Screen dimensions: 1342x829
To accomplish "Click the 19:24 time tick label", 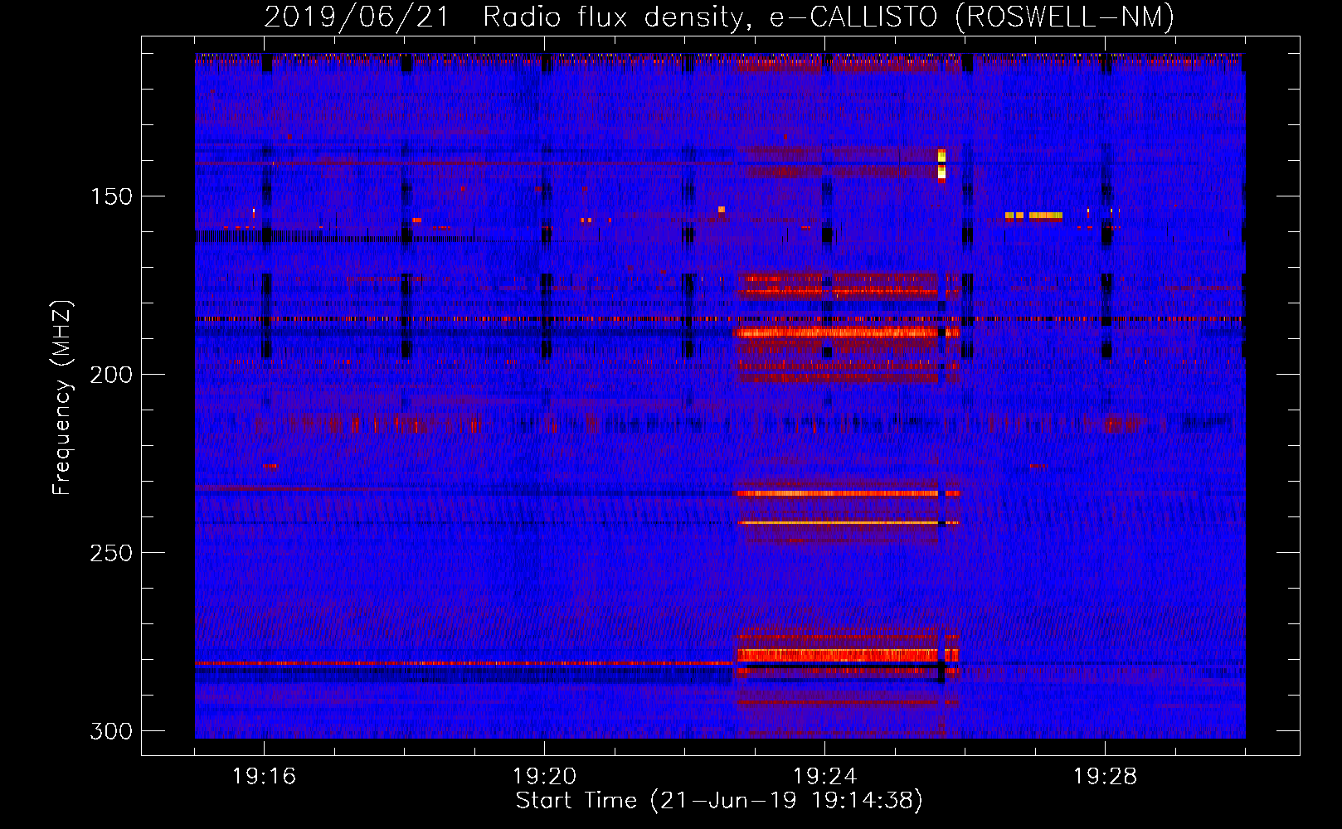I will point(825,777).
